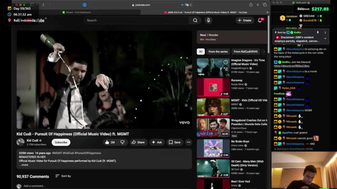This screenshot has width=337, height=189.
Task: Click the #PursuitOfHappiness hashtag
Action: point(88,153)
